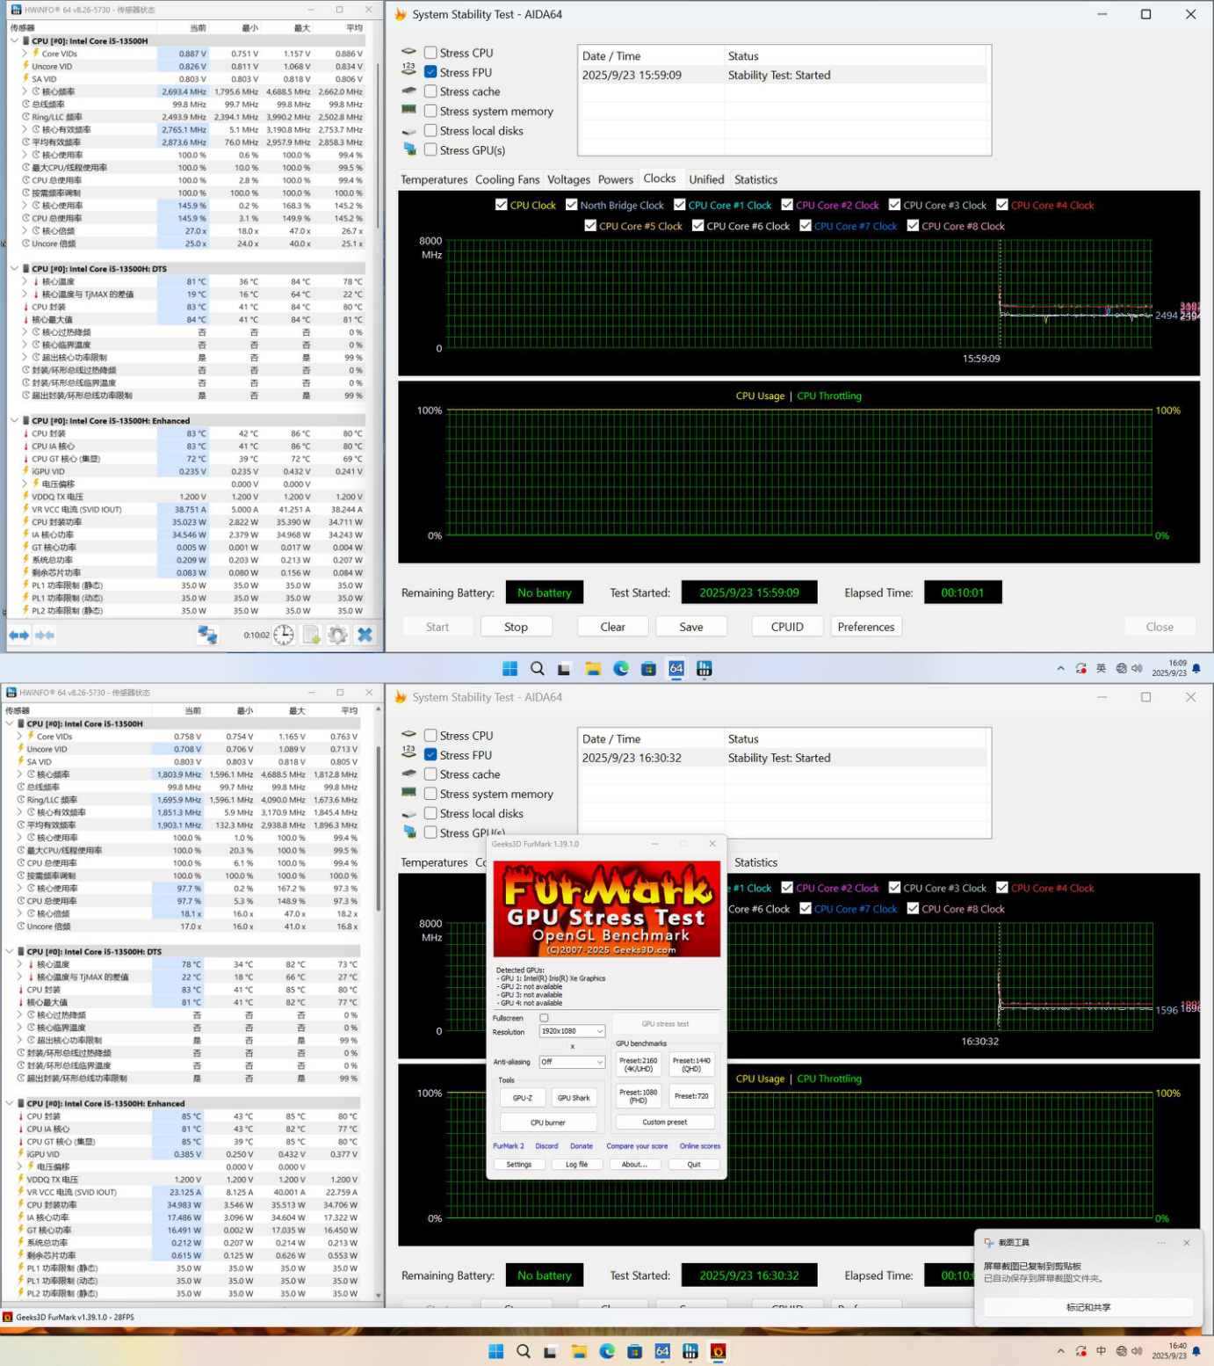Open the three-dot menu on 截图工具 notification
This screenshot has height=1366, width=1214.
click(1161, 1243)
